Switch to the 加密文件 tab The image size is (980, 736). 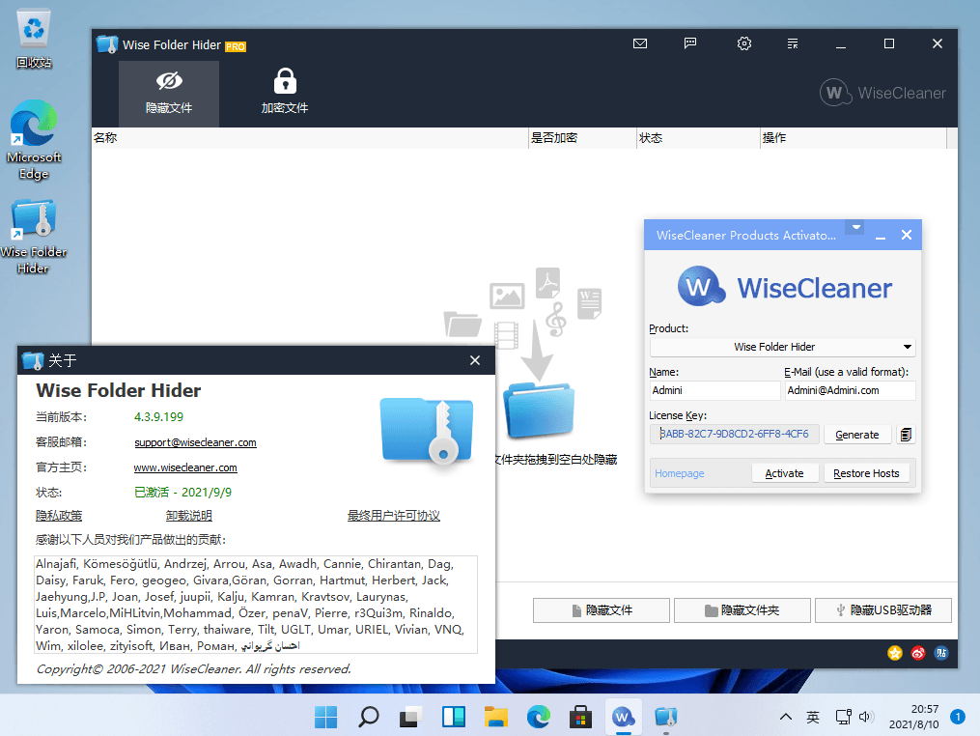click(x=285, y=93)
